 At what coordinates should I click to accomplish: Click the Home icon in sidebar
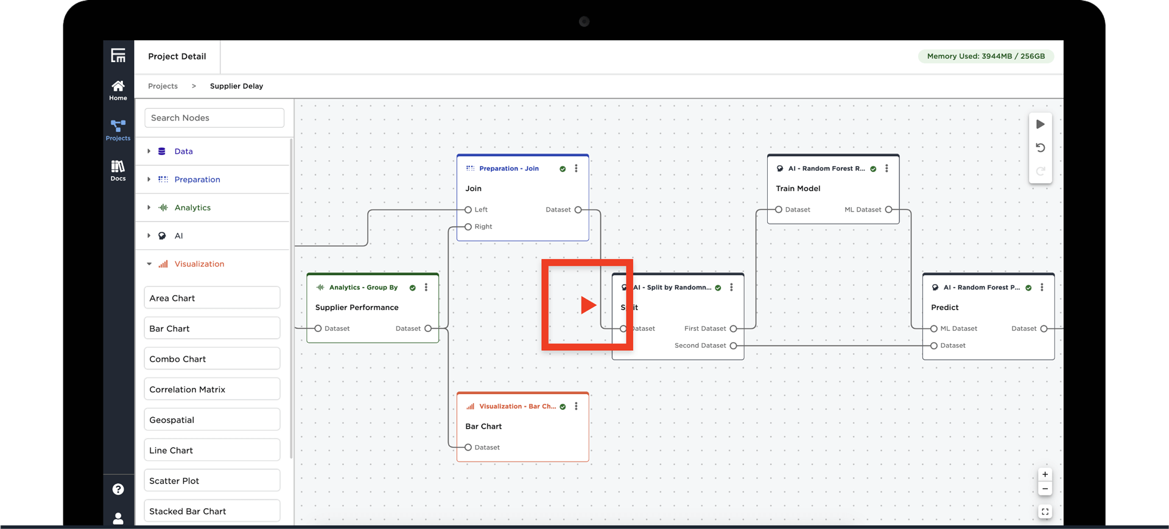pyautogui.click(x=118, y=90)
